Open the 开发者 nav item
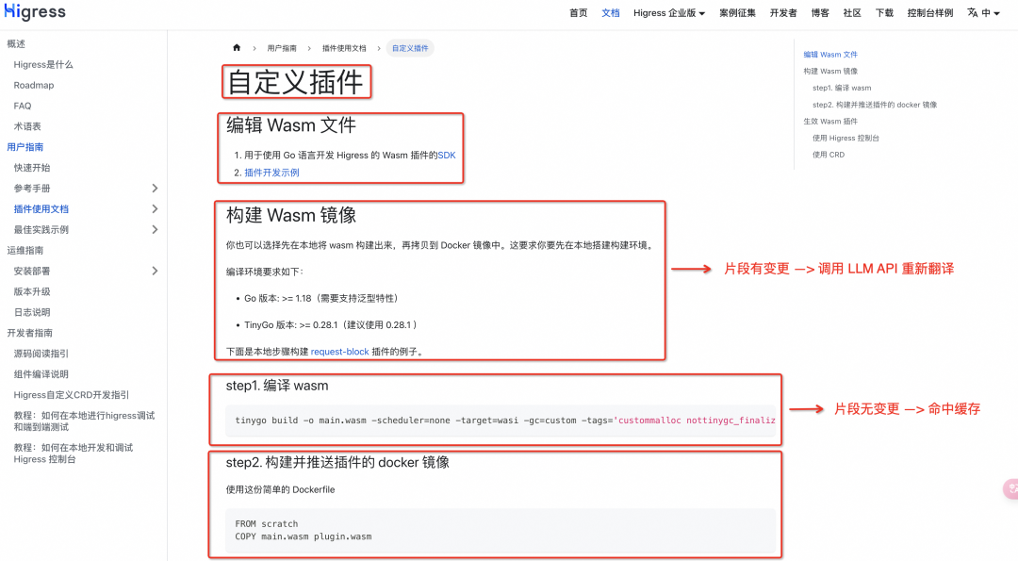Screen dimensions: 1018x561 click(783, 13)
